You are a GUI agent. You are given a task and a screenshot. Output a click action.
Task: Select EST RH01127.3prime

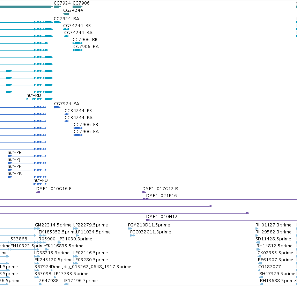[257, 229]
